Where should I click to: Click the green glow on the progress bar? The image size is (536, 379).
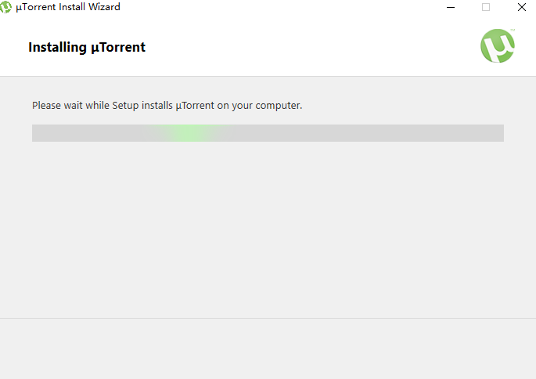pyautogui.click(x=189, y=133)
